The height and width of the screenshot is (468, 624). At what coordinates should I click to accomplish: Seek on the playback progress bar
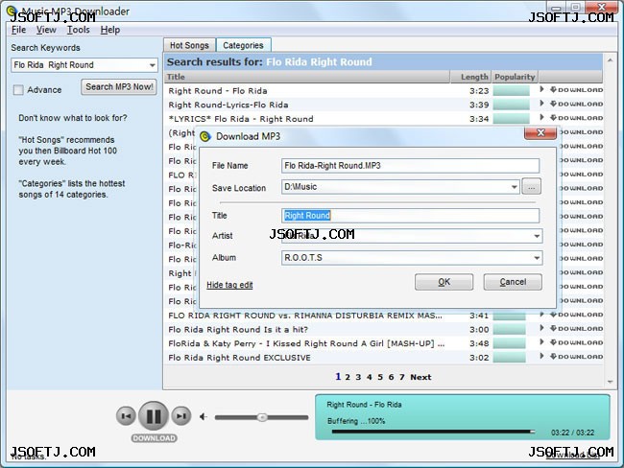433,432
